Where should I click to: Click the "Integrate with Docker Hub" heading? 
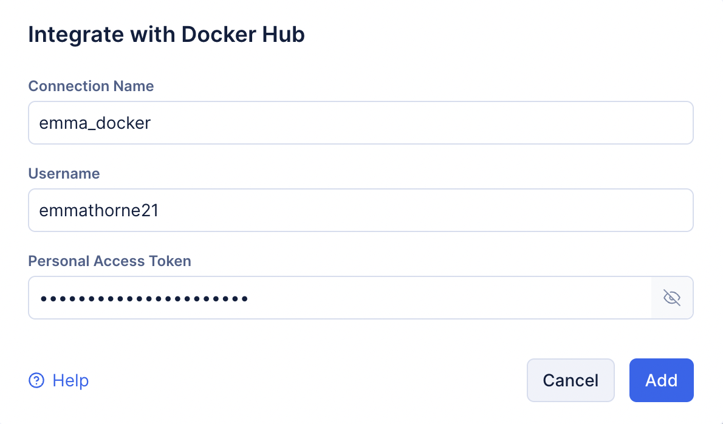pyautogui.click(x=166, y=35)
